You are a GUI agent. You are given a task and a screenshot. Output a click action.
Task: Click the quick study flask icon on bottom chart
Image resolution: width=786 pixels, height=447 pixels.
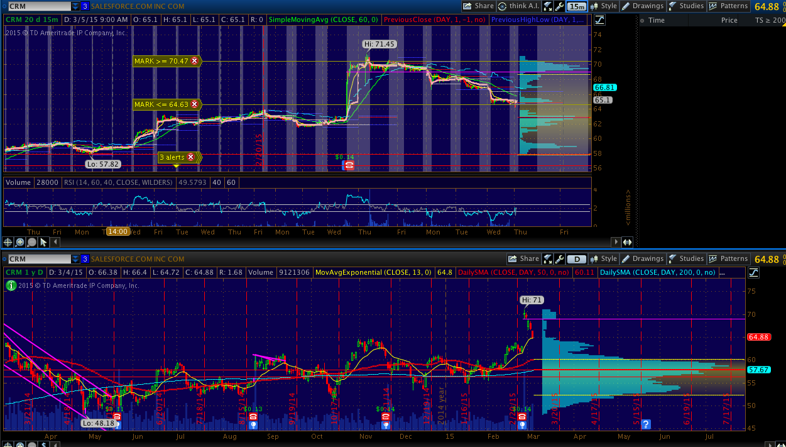[548, 259]
